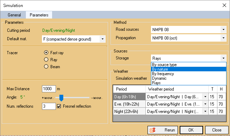Viewport: 230px width, 136px height.
Task: Expand the Propagation method dropdown
Action: click(x=223, y=38)
